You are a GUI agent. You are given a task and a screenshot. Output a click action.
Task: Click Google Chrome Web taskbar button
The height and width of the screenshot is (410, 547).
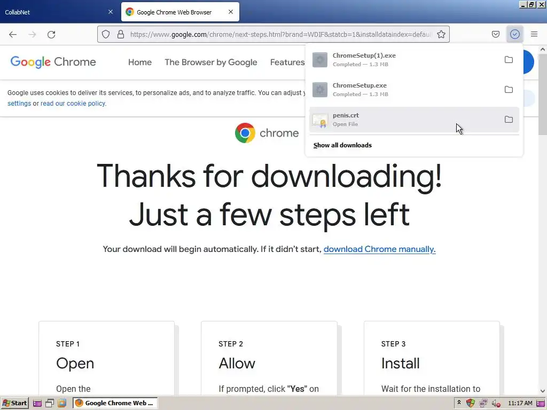pyautogui.click(x=115, y=403)
